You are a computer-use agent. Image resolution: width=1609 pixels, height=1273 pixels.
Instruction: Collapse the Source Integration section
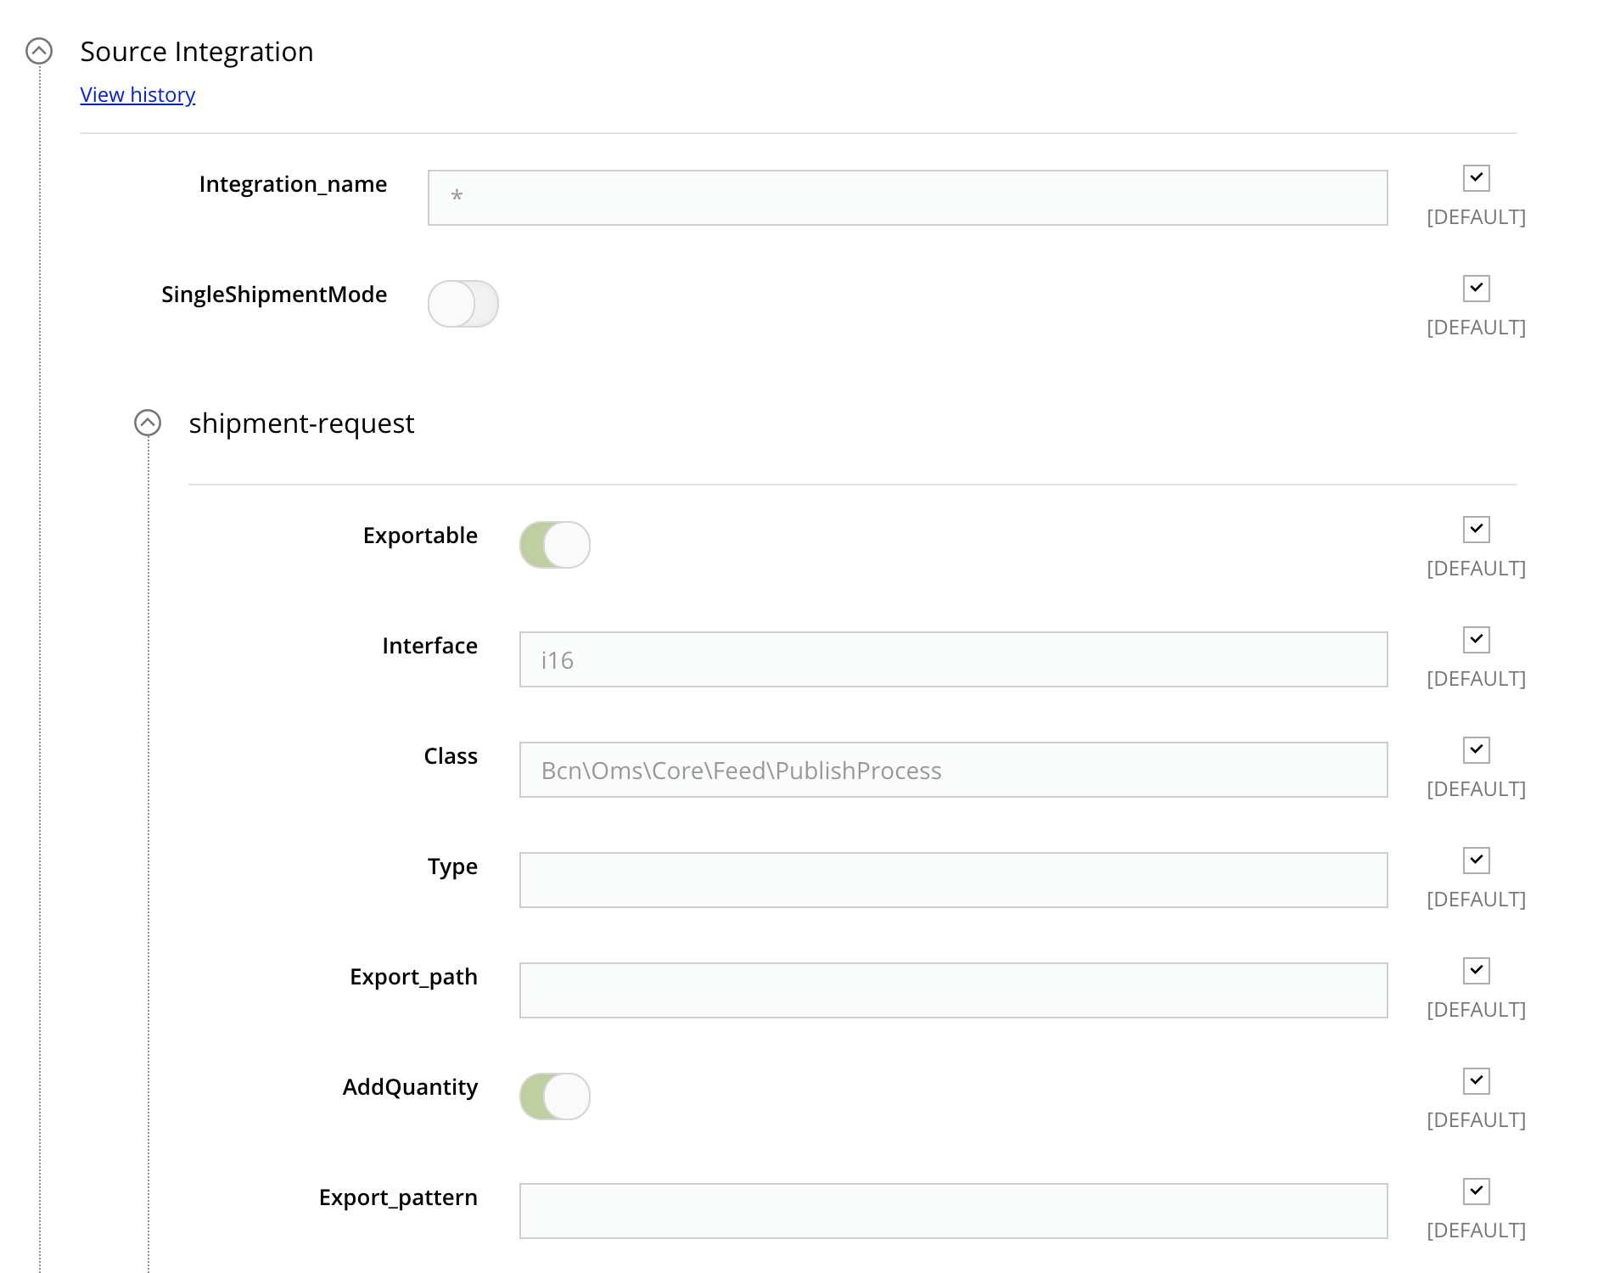(39, 52)
